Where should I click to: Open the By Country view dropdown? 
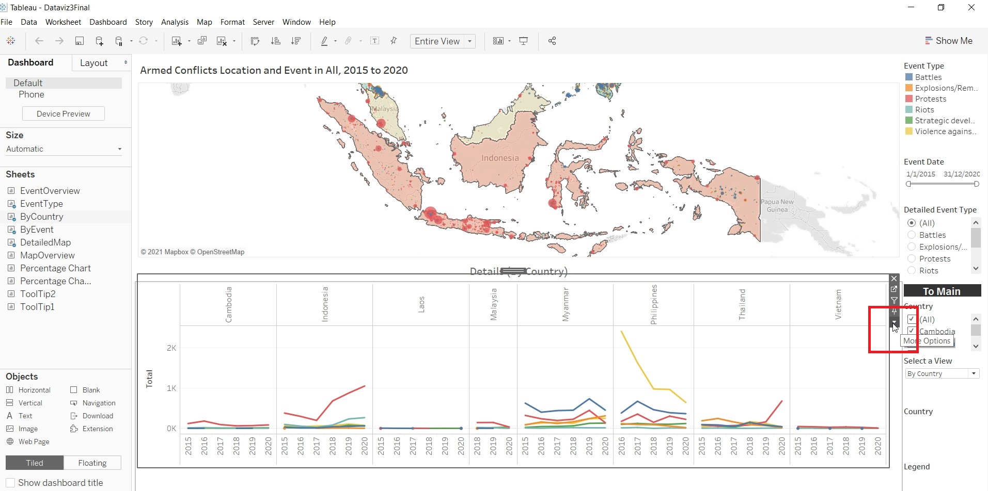pos(942,373)
